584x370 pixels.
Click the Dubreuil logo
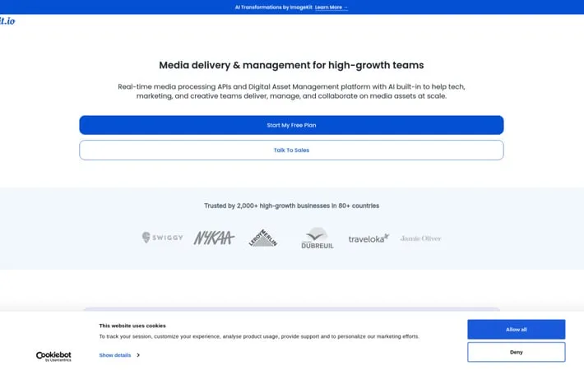click(x=317, y=238)
